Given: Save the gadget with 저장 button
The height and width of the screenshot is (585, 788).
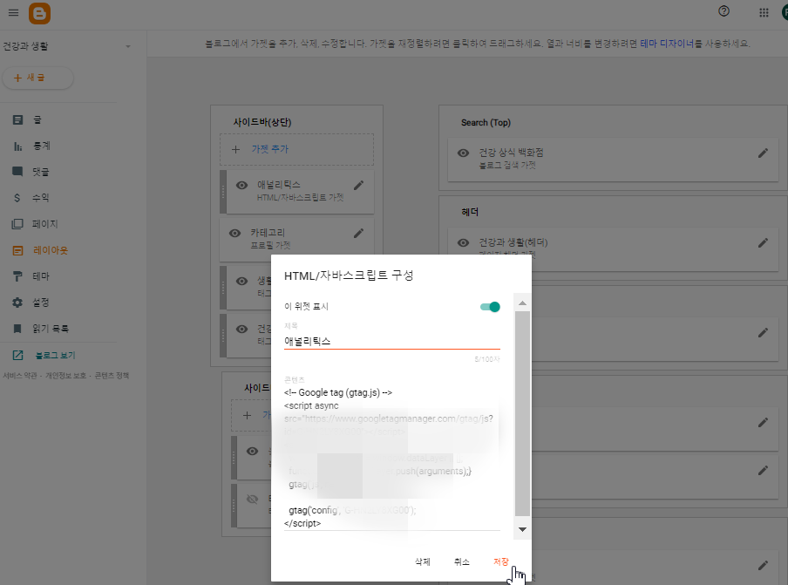Looking at the screenshot, I should tap(500, 561).
